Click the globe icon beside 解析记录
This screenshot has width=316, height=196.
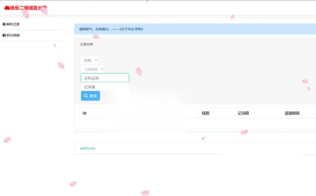click(4, 24)
